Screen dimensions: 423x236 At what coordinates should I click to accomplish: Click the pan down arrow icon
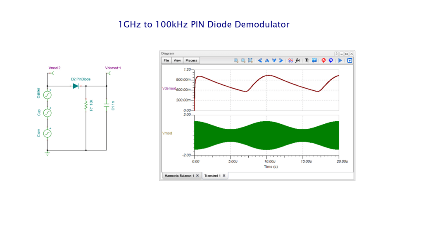click(274, 60)
